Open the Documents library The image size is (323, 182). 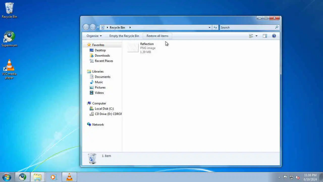tap(102, 77)
